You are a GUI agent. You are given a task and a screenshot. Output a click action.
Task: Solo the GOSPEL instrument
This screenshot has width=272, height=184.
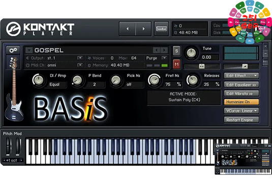coord(176,51)
